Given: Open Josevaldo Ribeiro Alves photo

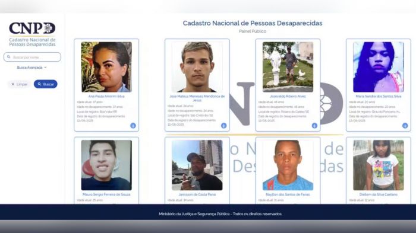Looking at the screenshot, I should click(288, 67).
